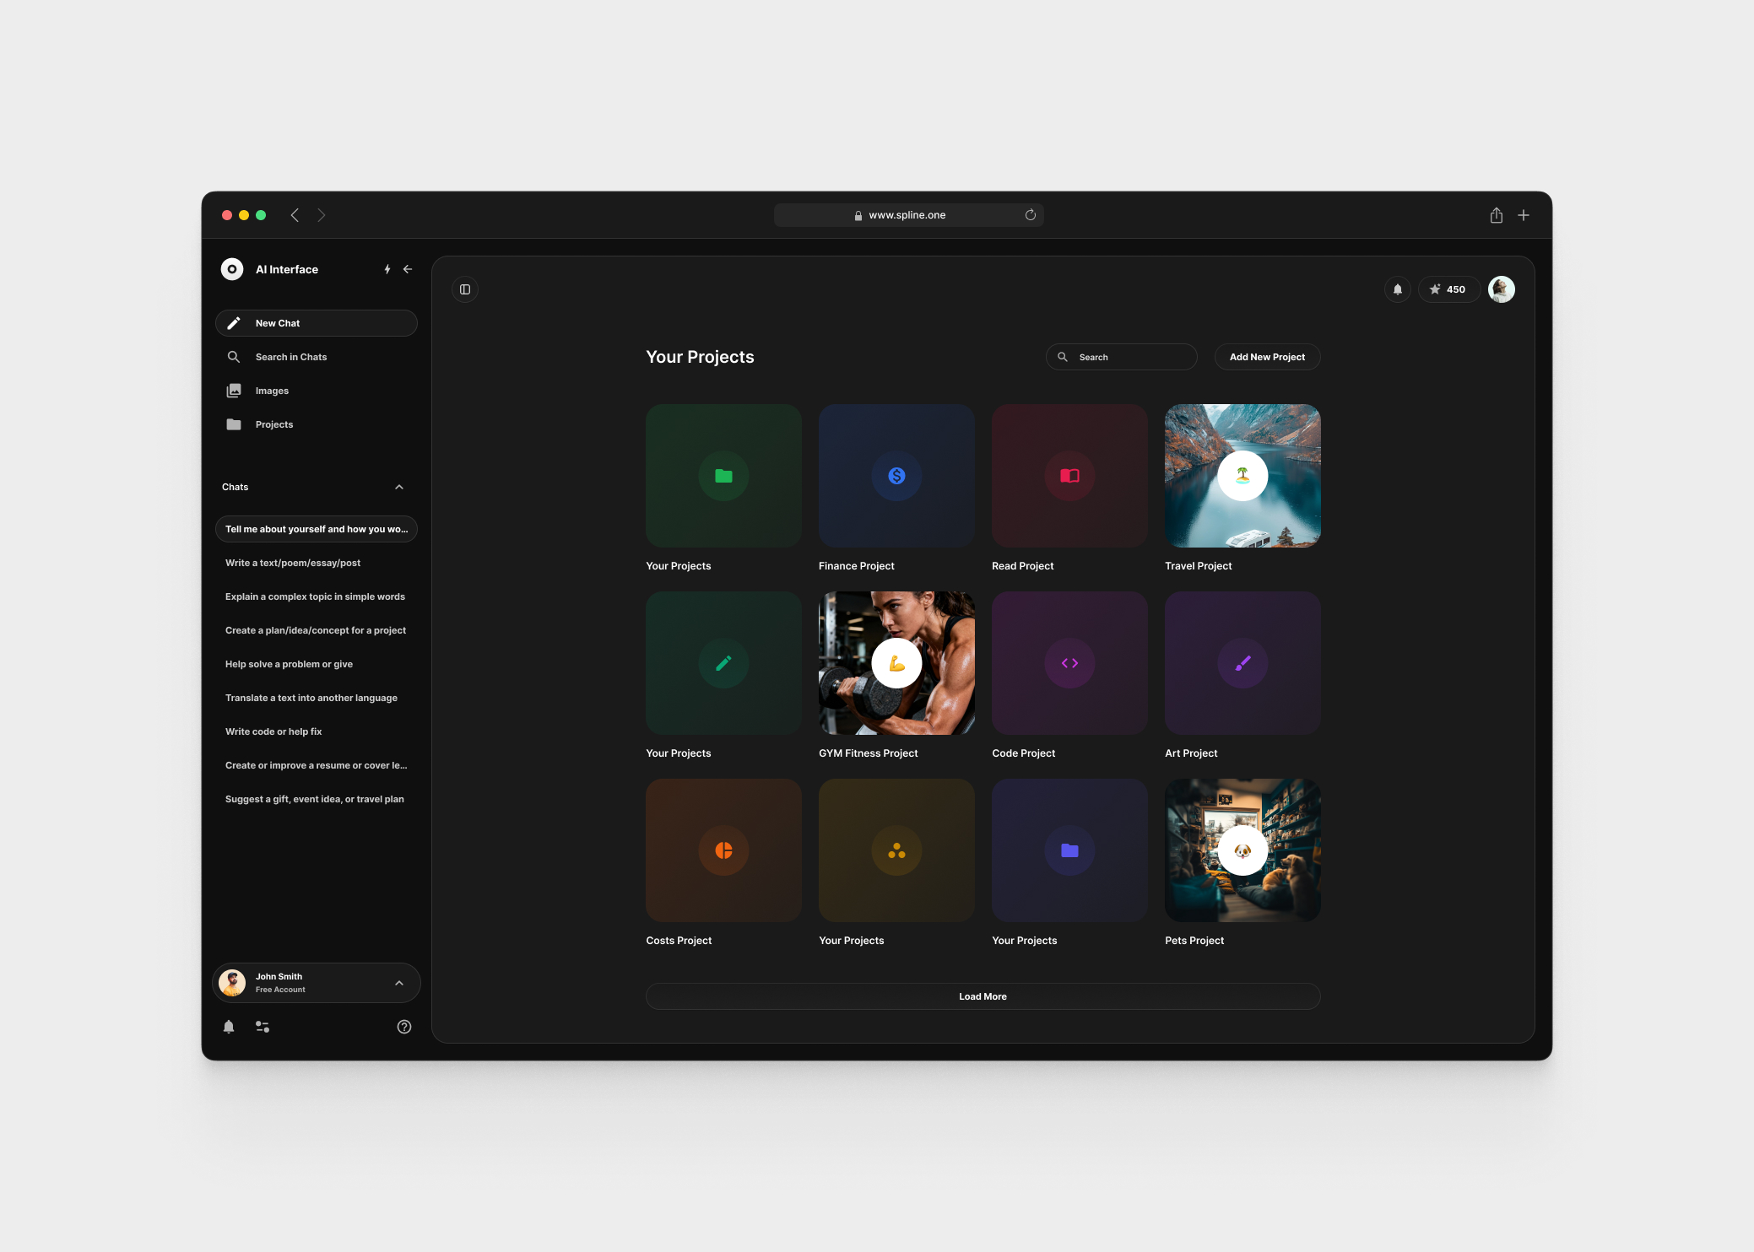Toggle the sidebar panel icon in main area
This screenshot has height=1252, width=1754.
tap(465, 289)
